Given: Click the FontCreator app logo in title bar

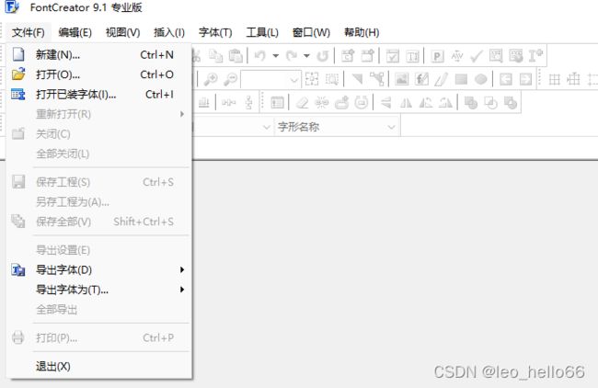Looking at the screenshot, I should coord(12,6).
